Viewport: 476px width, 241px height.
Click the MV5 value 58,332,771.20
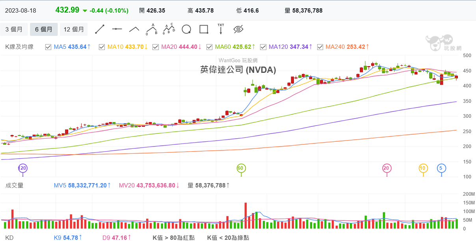tap(87, 185)
